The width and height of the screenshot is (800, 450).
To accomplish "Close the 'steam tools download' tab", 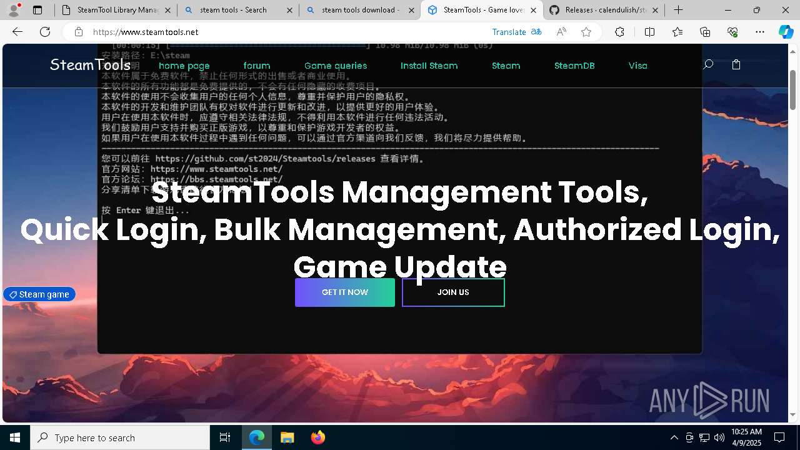I will (x=411, y=10).
